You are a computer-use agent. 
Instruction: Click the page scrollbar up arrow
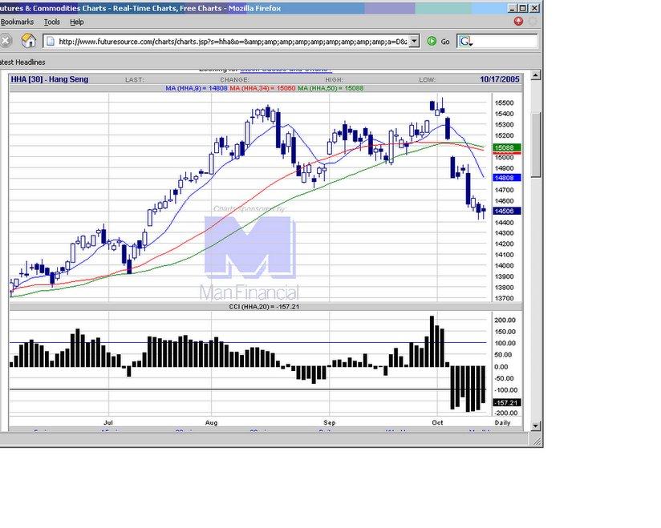click(x=535, y=75)
